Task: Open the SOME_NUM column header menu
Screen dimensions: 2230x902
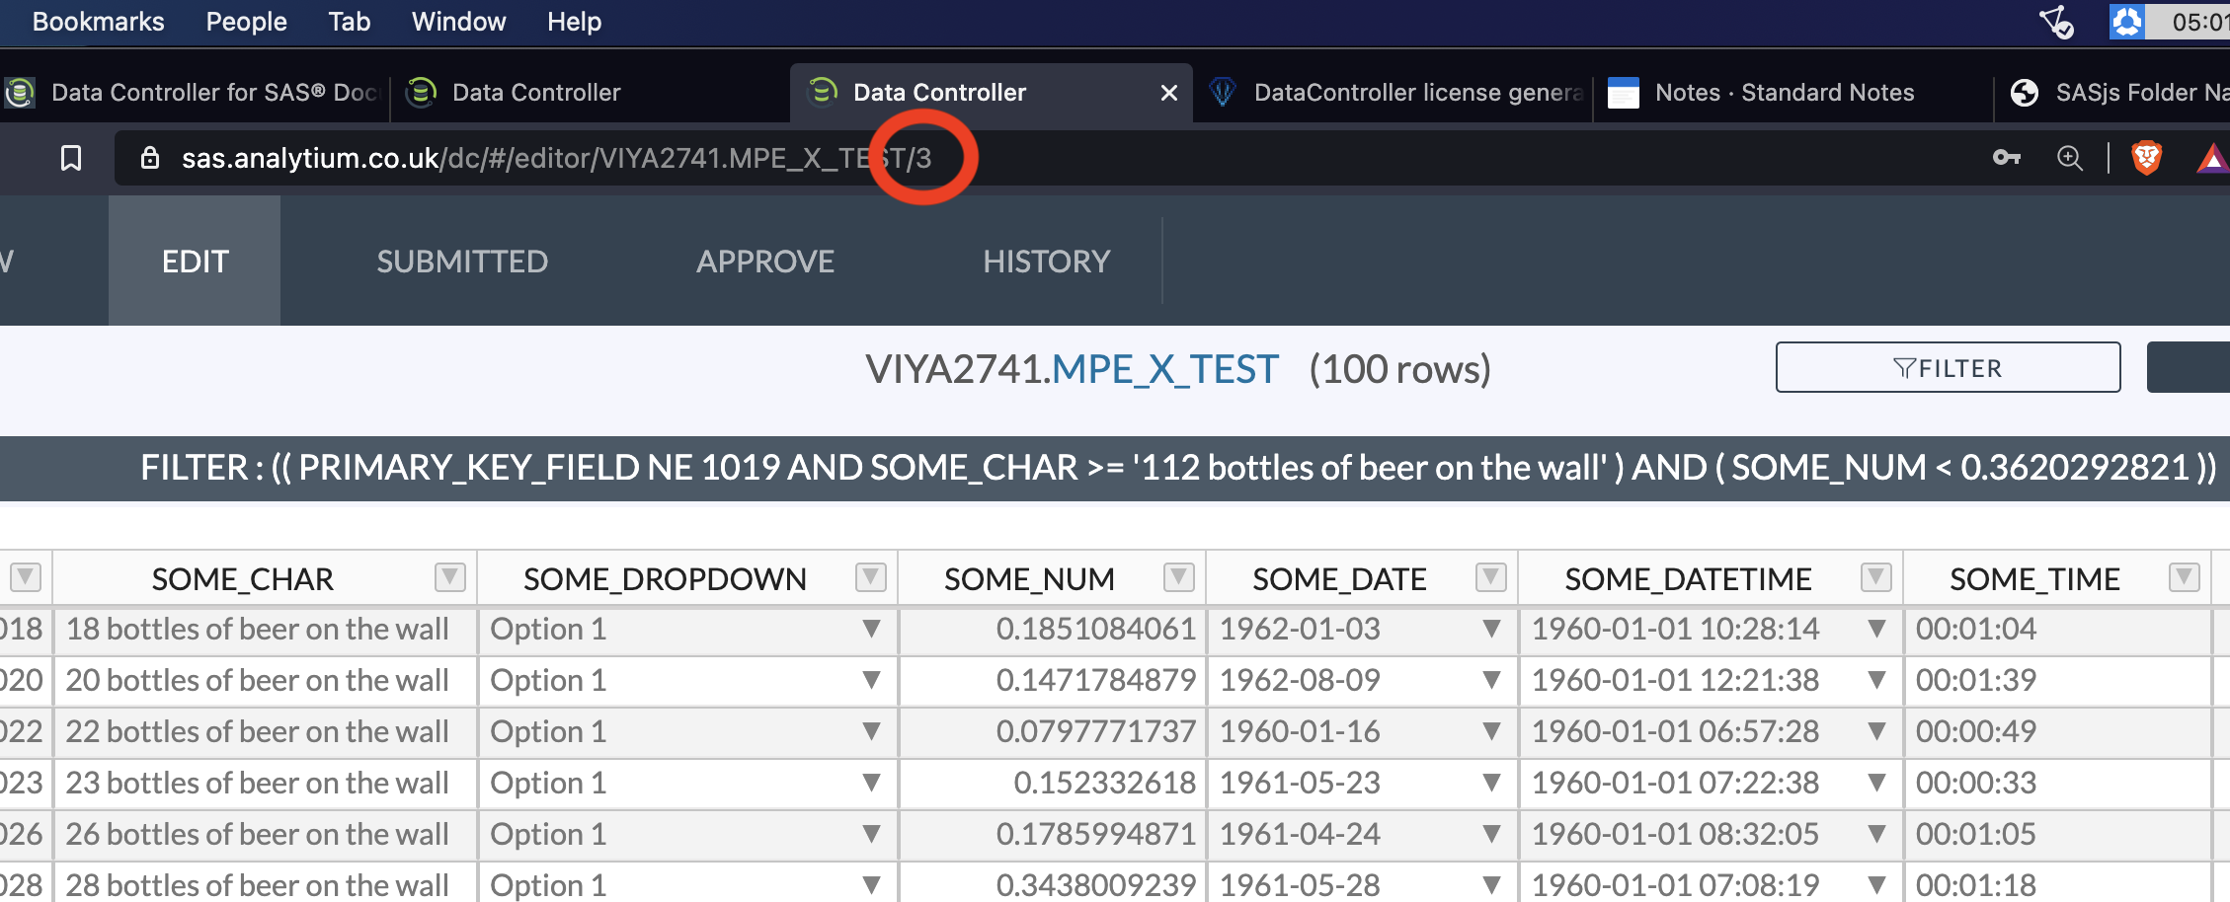Action: (x=1178, y=577)
